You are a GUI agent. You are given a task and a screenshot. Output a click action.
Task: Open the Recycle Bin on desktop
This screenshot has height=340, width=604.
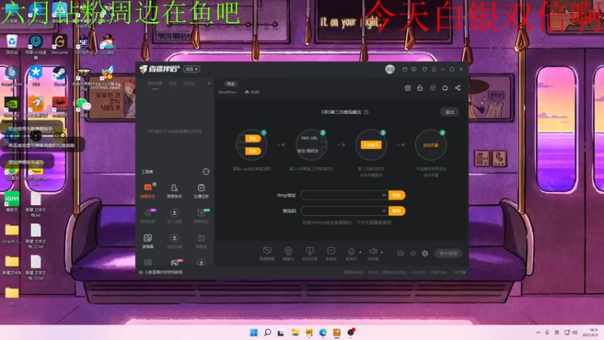pos(12,45)
